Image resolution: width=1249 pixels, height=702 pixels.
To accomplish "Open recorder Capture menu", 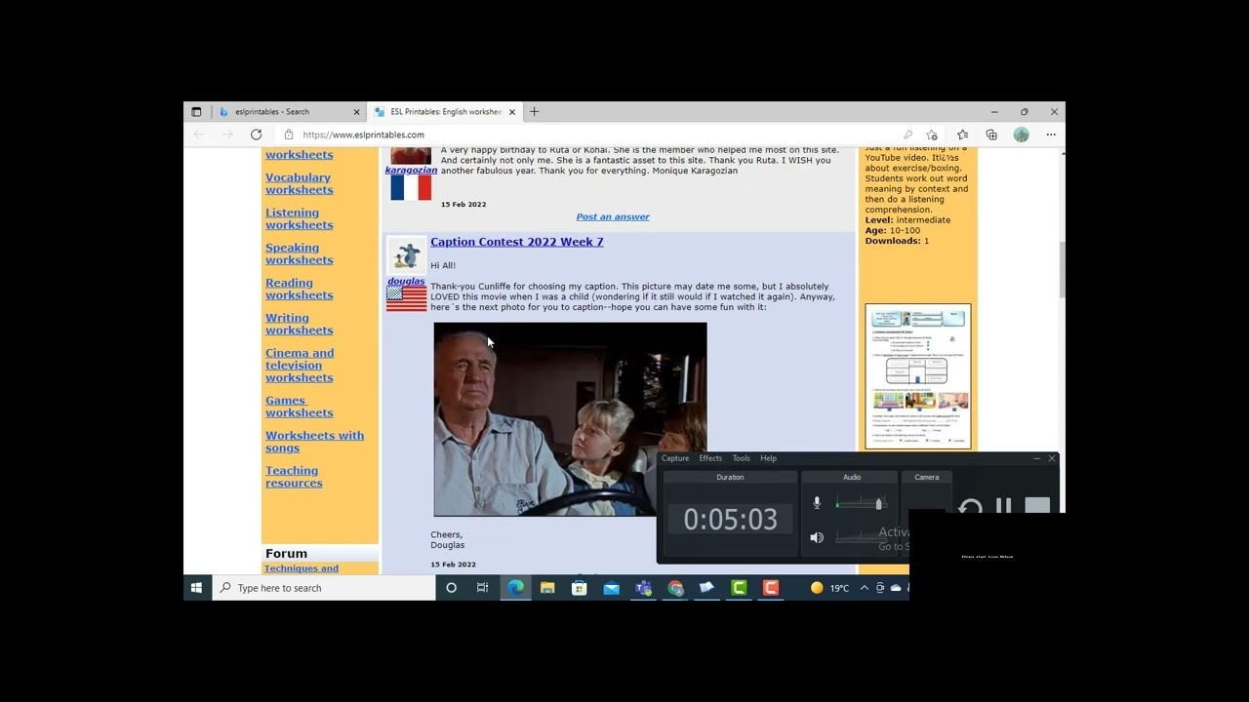I will coord(675,458).
